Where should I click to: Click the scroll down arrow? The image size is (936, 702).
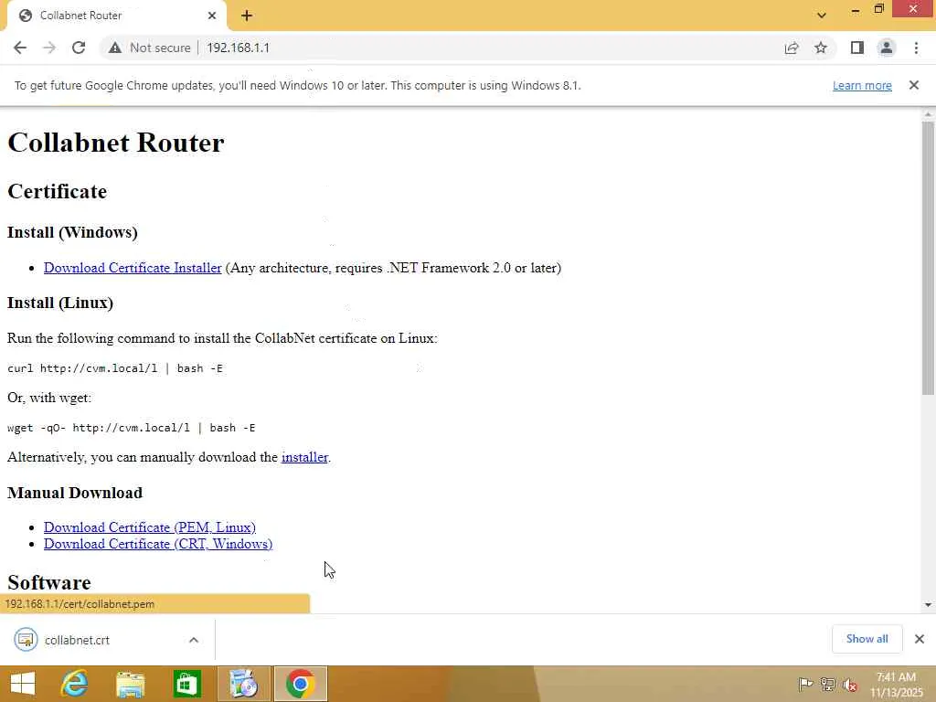tap(928, 605)
